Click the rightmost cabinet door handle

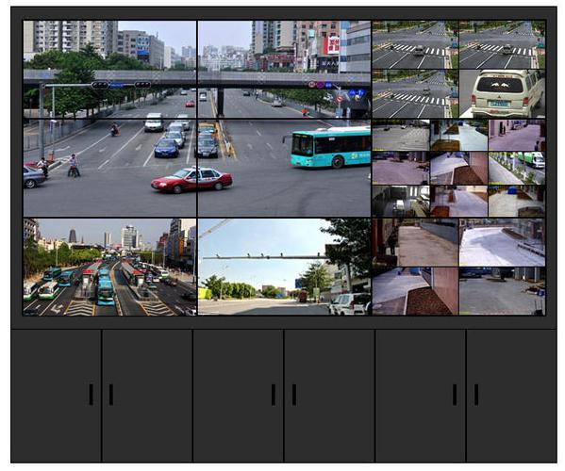(476, 395)
